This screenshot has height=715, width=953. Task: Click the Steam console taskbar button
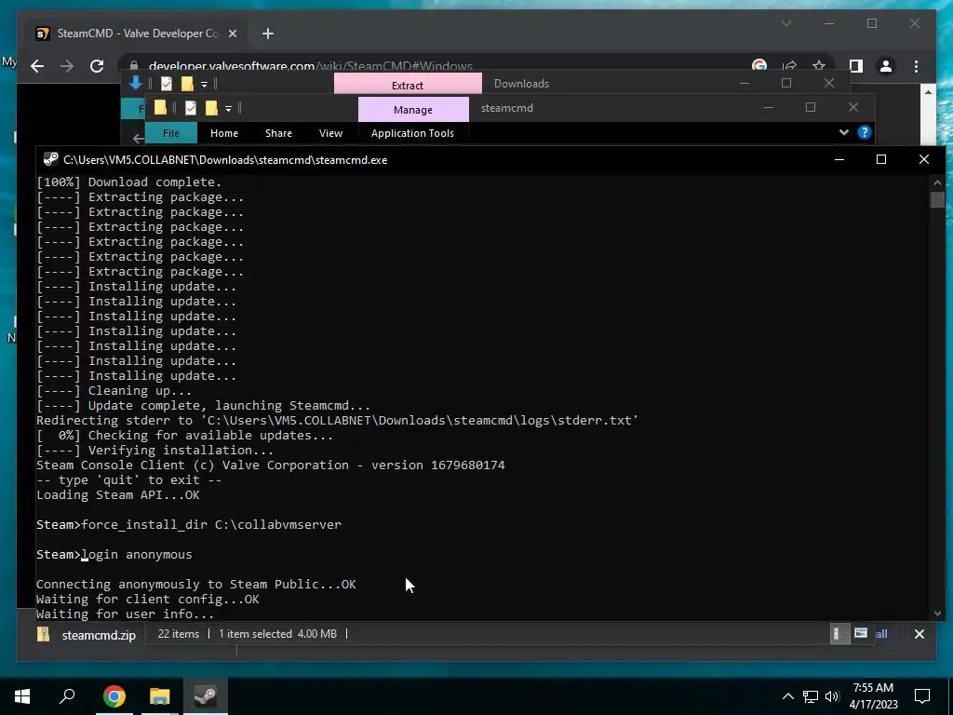206,695
